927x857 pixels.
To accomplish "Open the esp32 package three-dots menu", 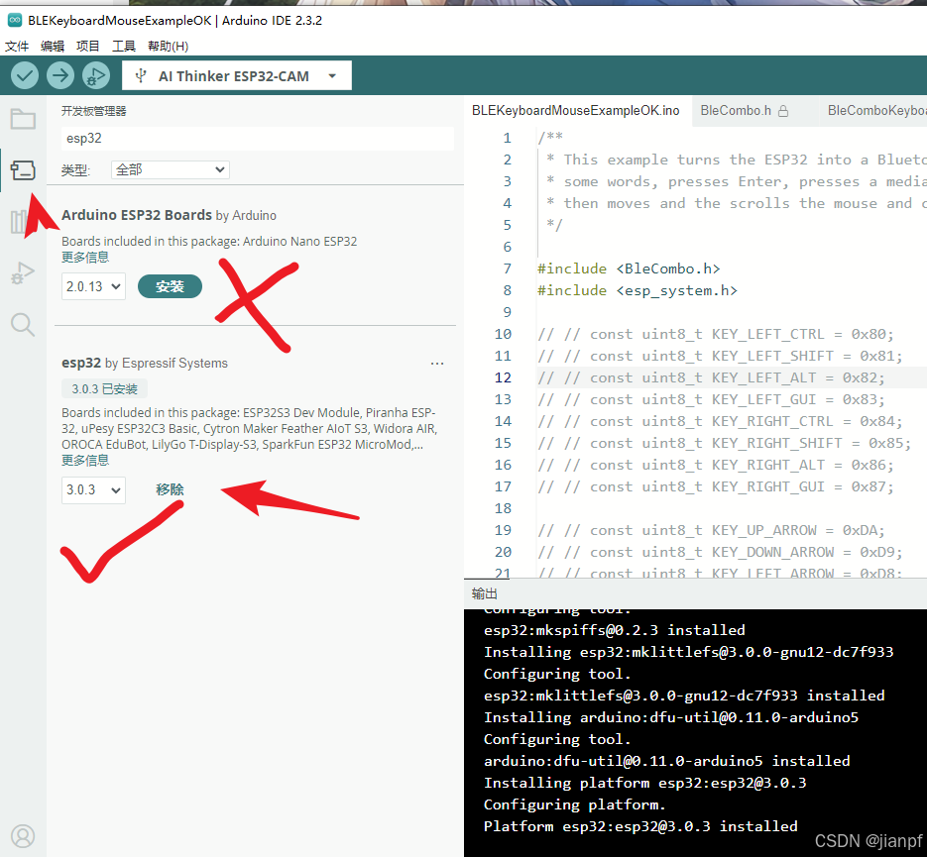I will pos(437,364).
